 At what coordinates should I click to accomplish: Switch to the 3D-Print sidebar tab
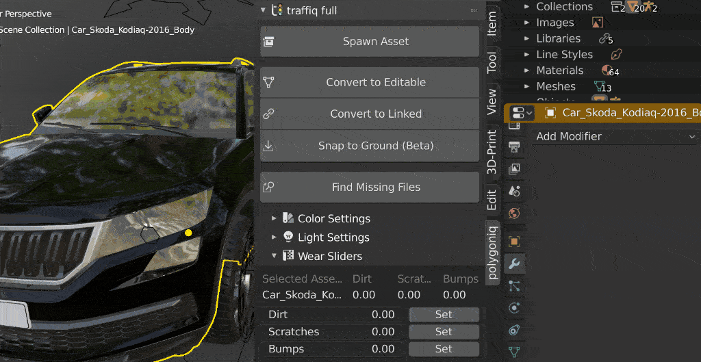tap(492, 152)
